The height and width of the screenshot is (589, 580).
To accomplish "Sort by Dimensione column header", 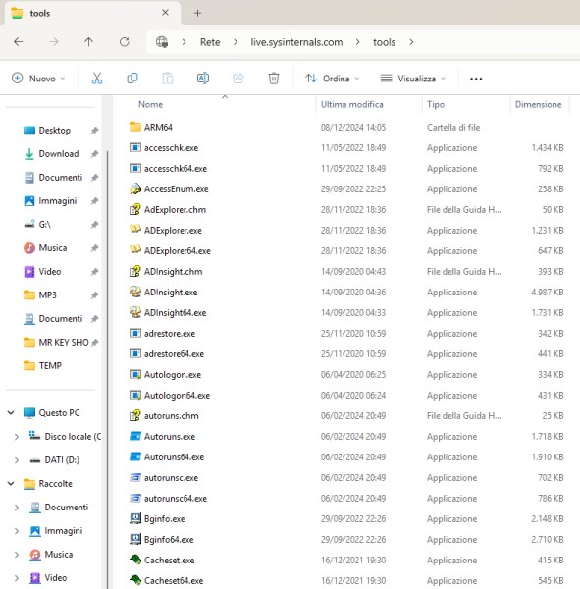I will tap(539, 104).
